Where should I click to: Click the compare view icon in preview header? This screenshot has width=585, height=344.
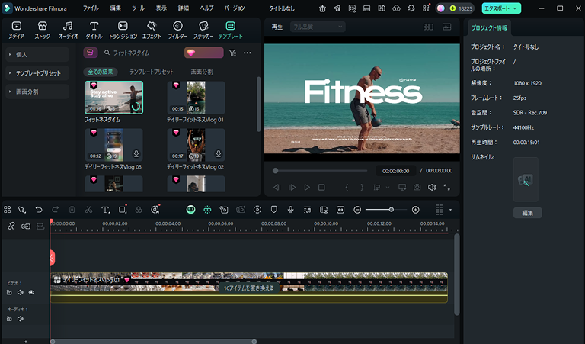click(428, 27)
